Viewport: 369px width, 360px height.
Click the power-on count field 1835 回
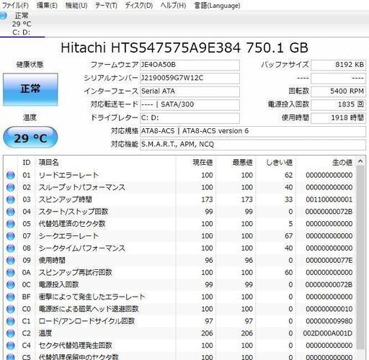[338, 104]
